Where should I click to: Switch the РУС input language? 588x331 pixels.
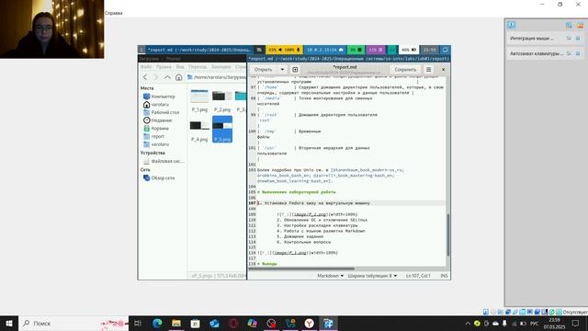pyautogui.click(x=535, y=323)
